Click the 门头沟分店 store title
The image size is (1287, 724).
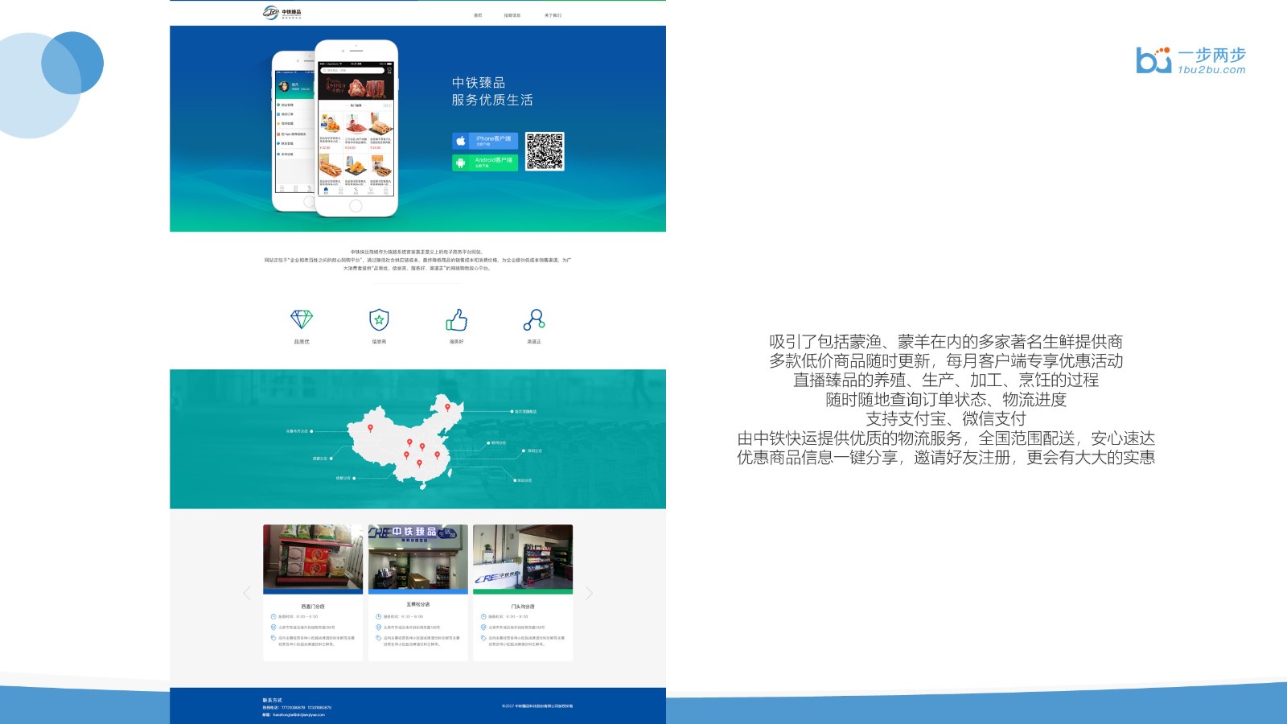click(x=523, y=607)
